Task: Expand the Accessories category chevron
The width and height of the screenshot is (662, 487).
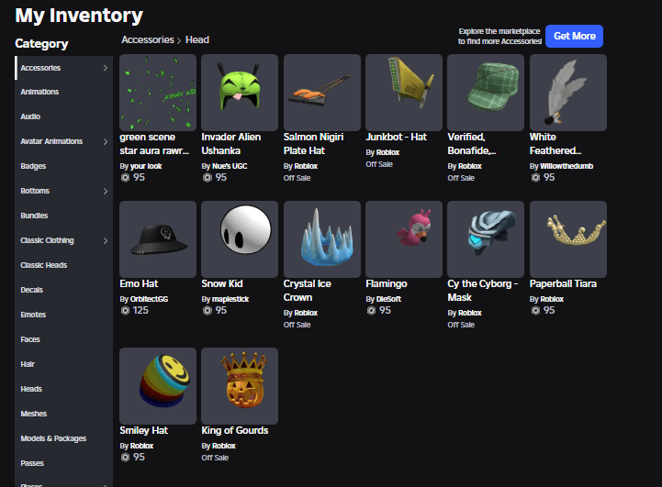Action: tap(105, 68)
